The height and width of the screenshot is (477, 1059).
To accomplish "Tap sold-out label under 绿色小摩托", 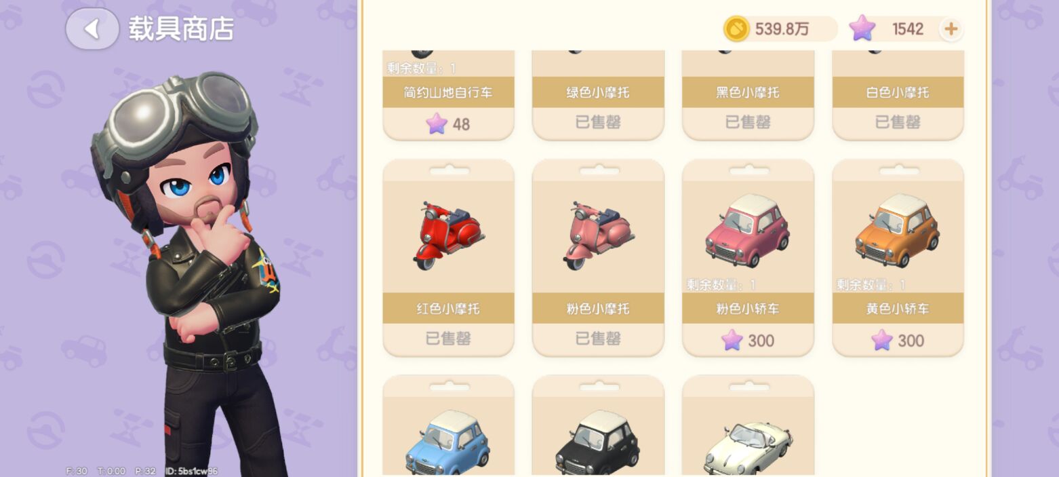I will [598, 122].
